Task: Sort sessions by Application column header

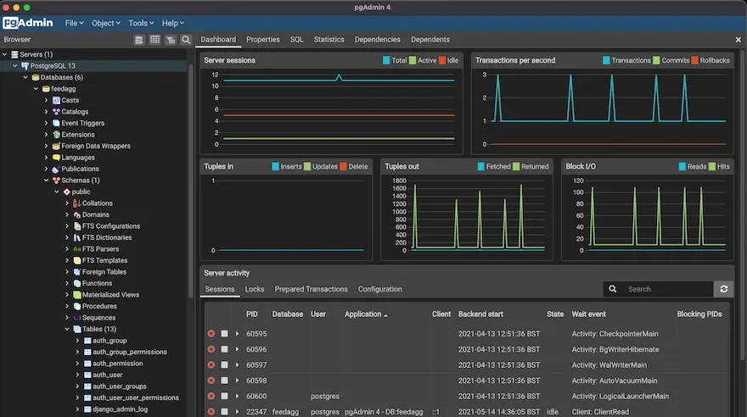Action: (x=366, y=314)
